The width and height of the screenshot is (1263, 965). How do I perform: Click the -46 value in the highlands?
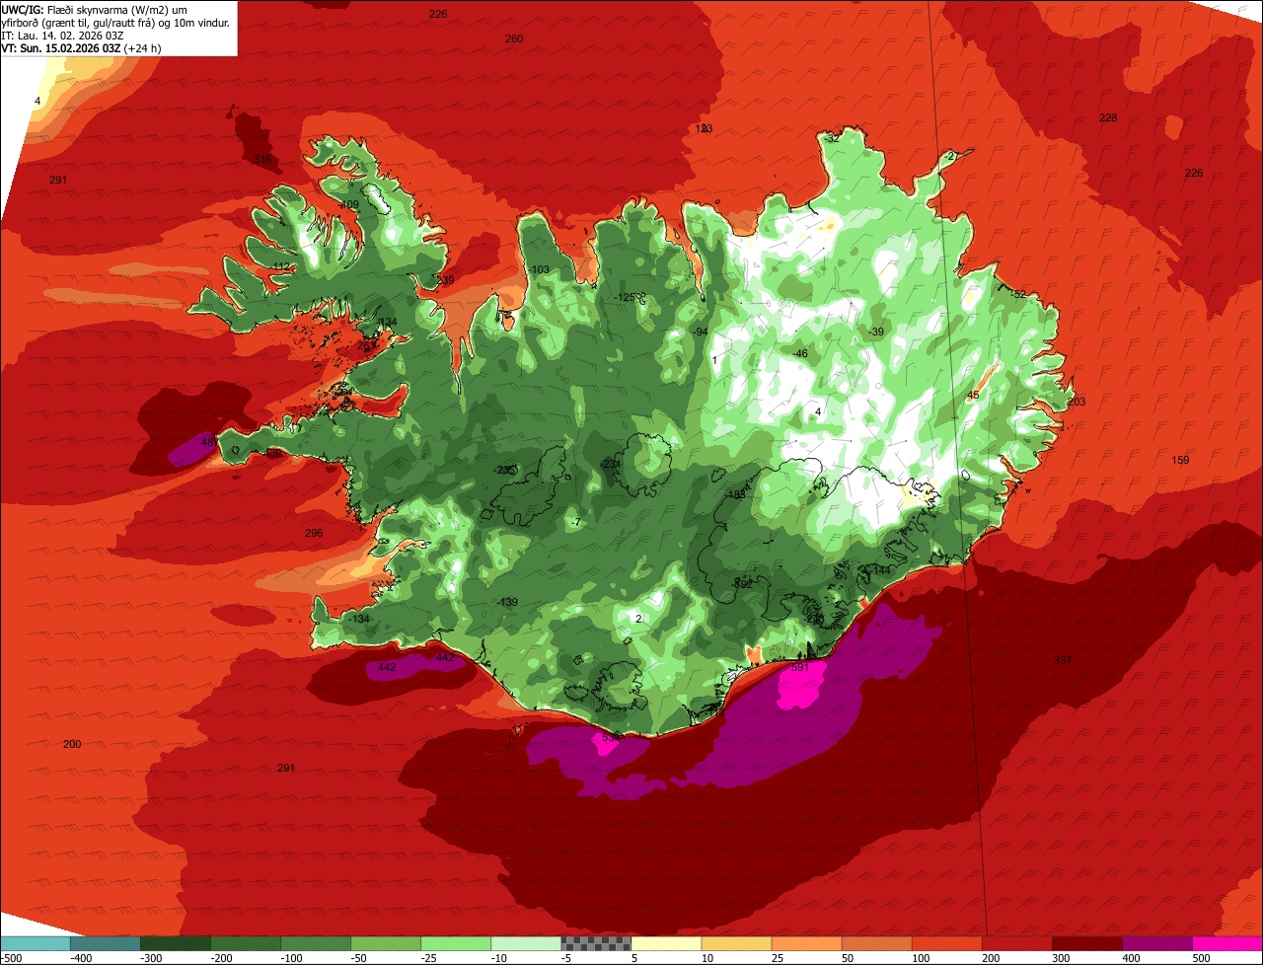click(799, 353)
